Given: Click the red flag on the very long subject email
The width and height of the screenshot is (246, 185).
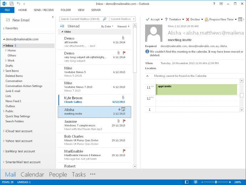Looking at the screenshot, I should pyautogui.click(x=124, y=52).
